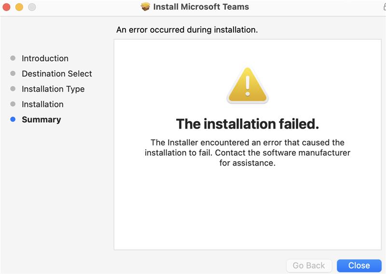Click the gray bullet beside Installation Type

13,89
